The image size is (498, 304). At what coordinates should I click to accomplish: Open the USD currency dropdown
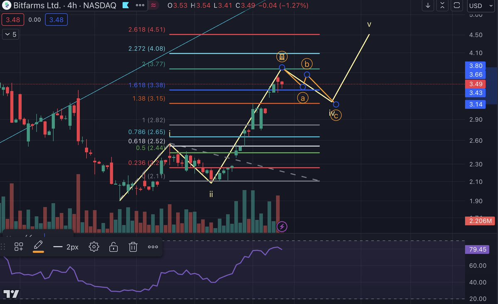(x=481, y=6)
